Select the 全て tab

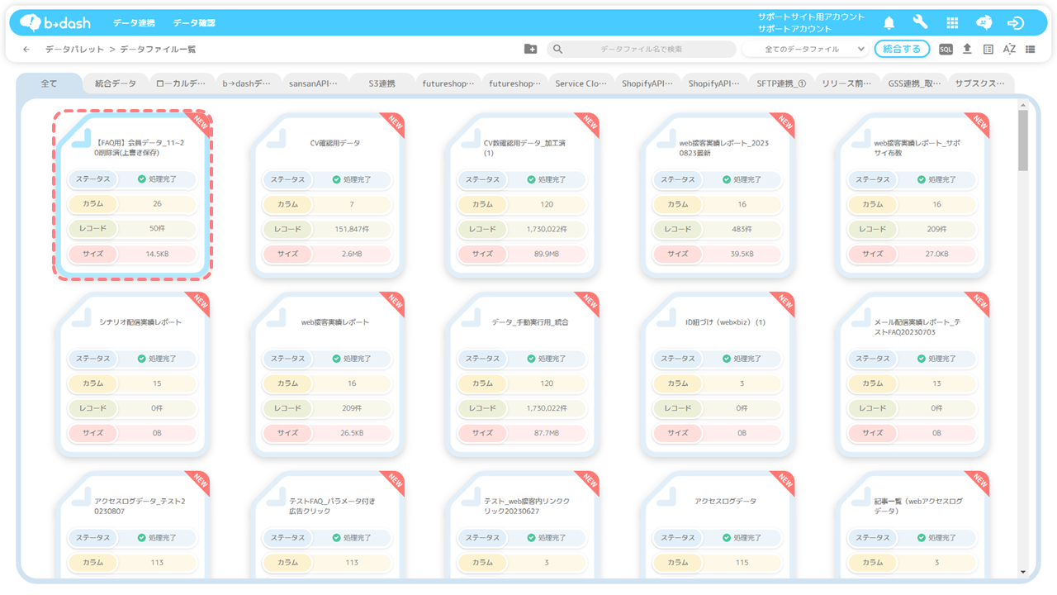click(x=50, y=83)
